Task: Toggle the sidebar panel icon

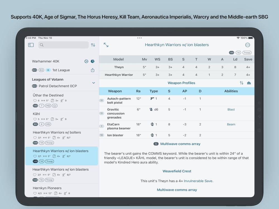Action: [x=31, y=45]
